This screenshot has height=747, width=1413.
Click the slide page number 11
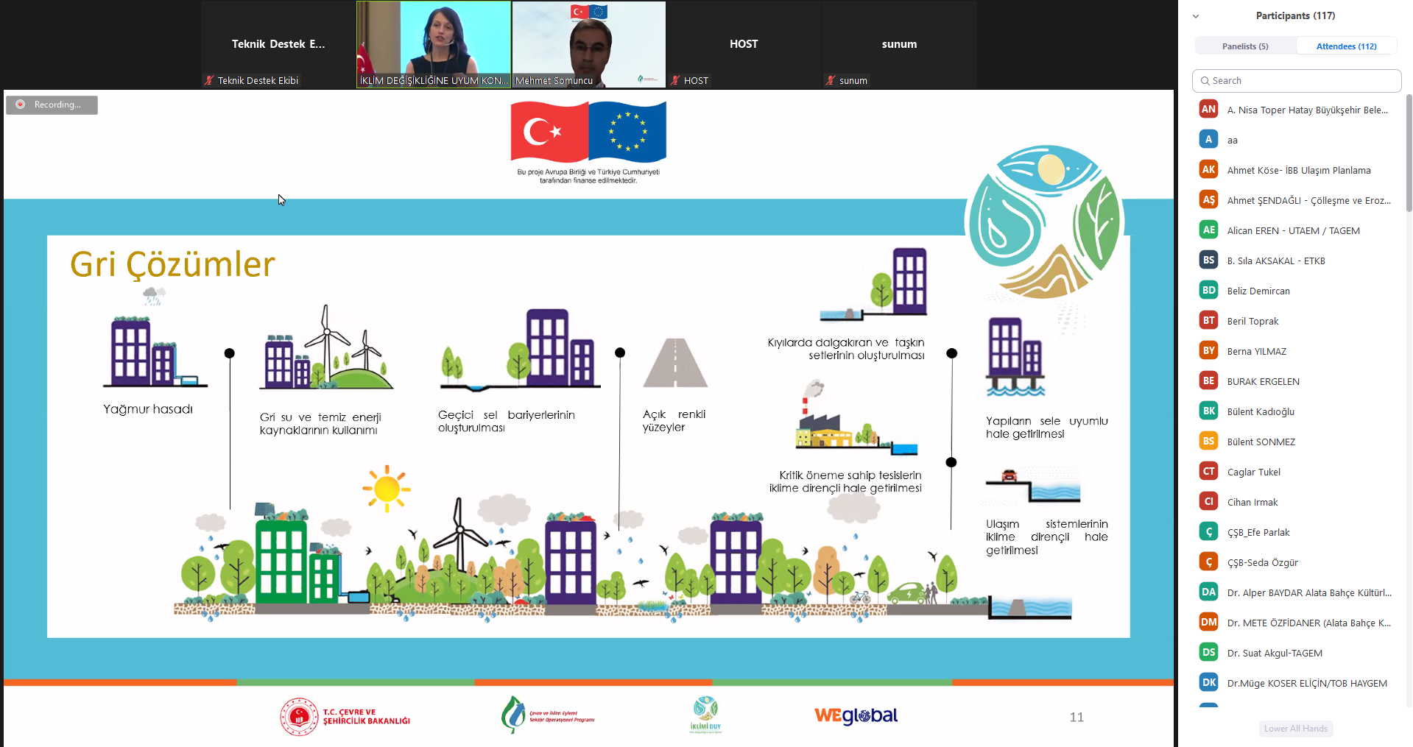(1077, 717)
